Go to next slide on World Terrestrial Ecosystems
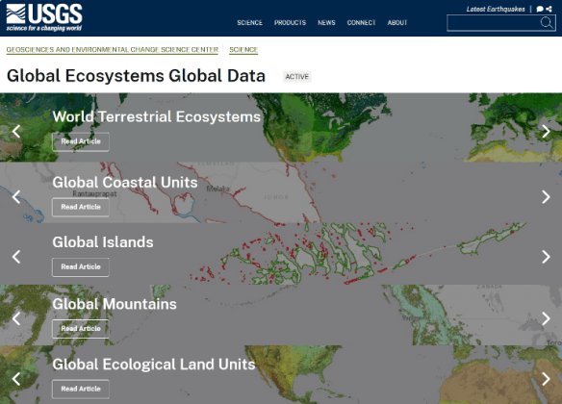Viewport: 562px width, 404px height. pos(546,131)
